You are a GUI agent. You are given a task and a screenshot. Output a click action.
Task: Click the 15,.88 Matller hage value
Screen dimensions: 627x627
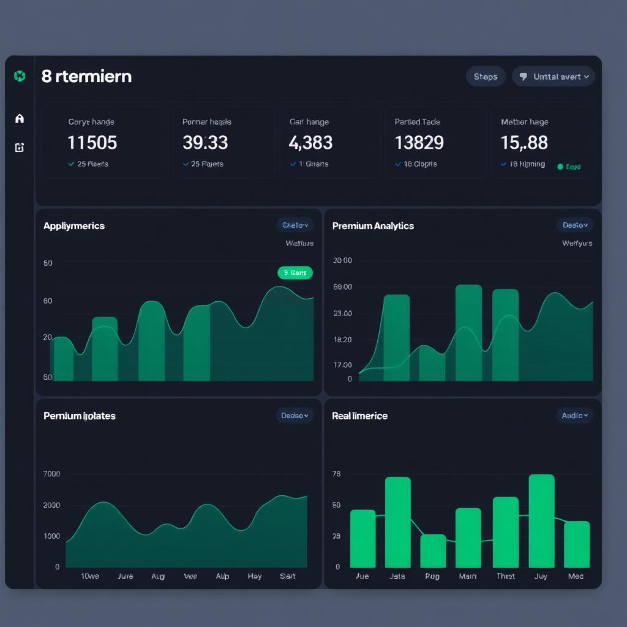click(524, 143)
